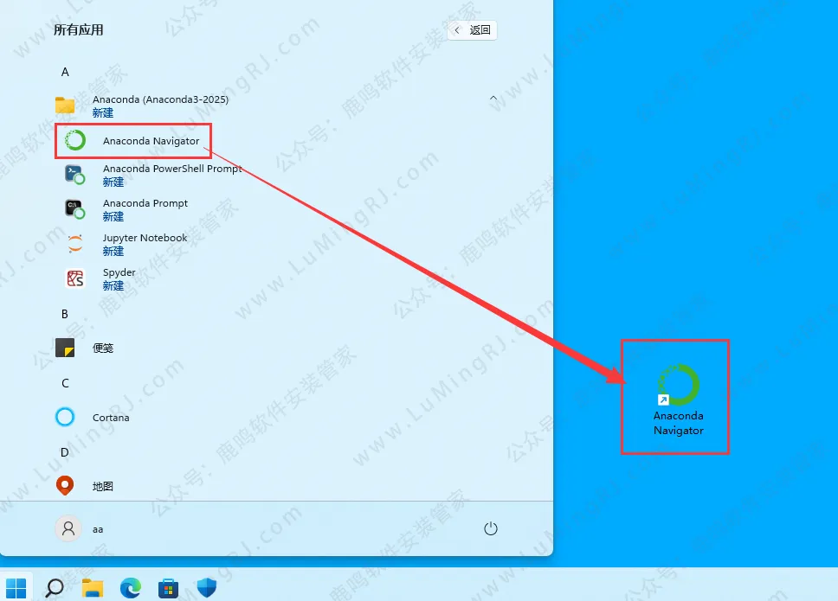Click the user account avatar aa
The height and width of the screenshot is (601, 838).
tap(68, 528)
